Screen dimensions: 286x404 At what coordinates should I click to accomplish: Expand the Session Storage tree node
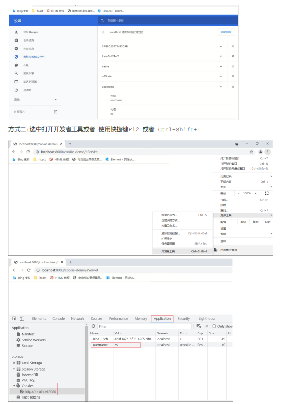14,369
